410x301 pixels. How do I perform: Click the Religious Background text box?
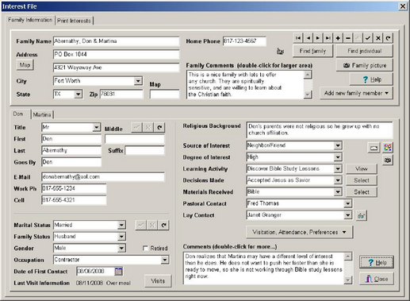pos(320,129)
